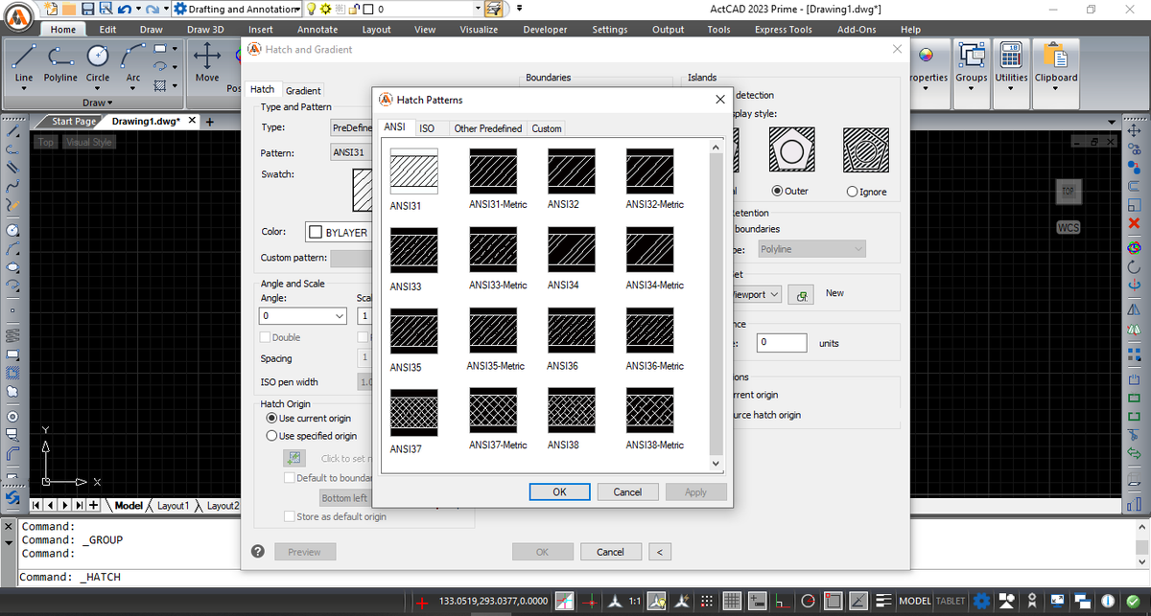Switch to the Other Predefined tab

tap(487, 128)
